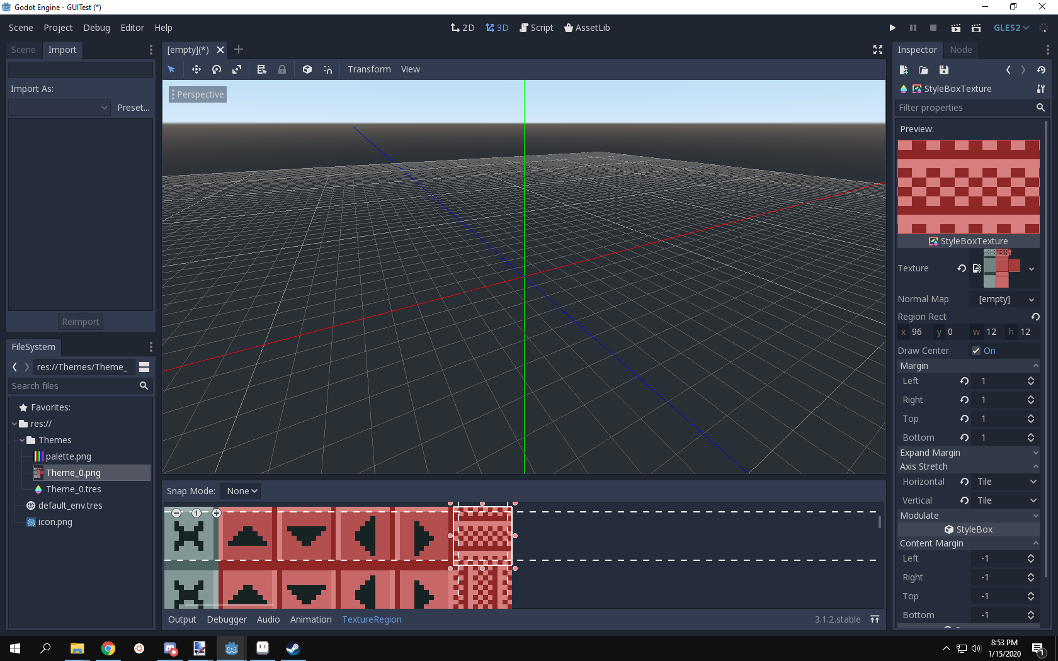Toggle the snap to grid magnet tool

click(327, 69)
